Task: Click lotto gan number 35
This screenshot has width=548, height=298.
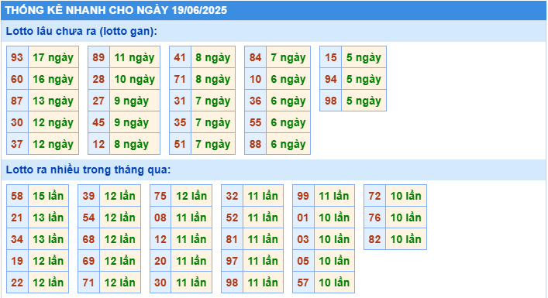Action: click(x=180, y=122)
